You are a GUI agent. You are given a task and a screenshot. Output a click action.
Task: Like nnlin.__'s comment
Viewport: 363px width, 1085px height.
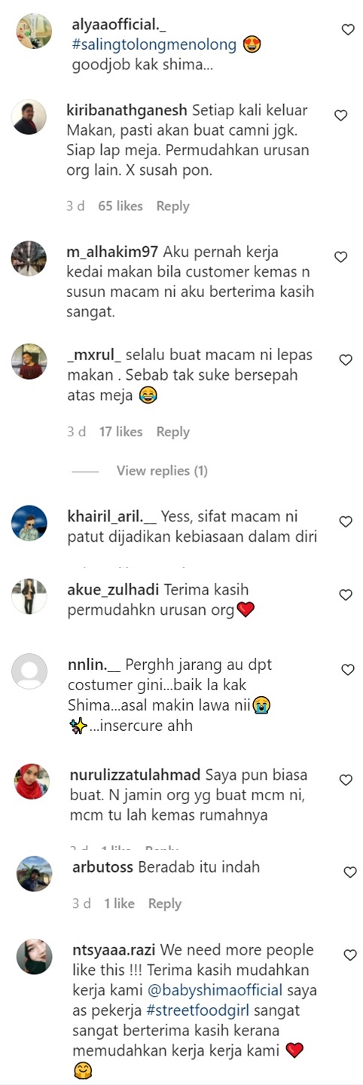coord(348,670)
